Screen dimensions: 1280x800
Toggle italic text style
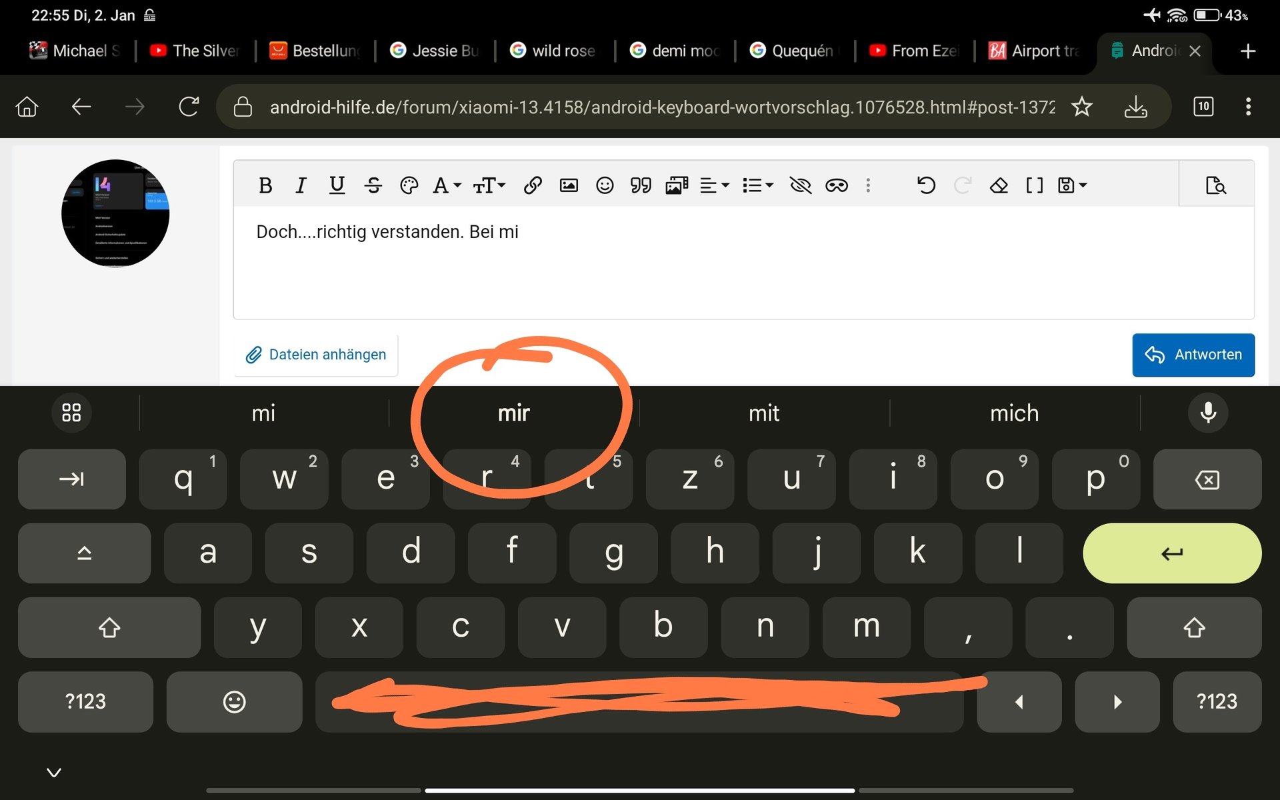tap(301, 185)
